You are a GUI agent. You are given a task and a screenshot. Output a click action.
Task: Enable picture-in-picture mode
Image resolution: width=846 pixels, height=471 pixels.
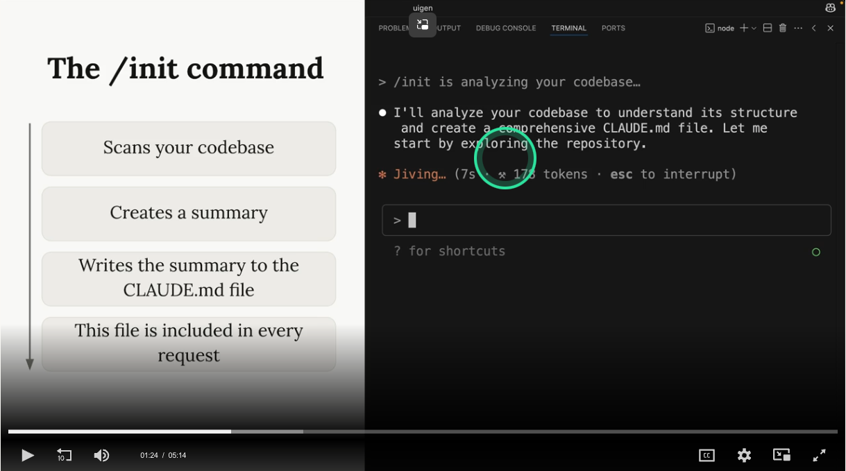781,455
